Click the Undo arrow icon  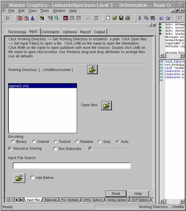161,18
